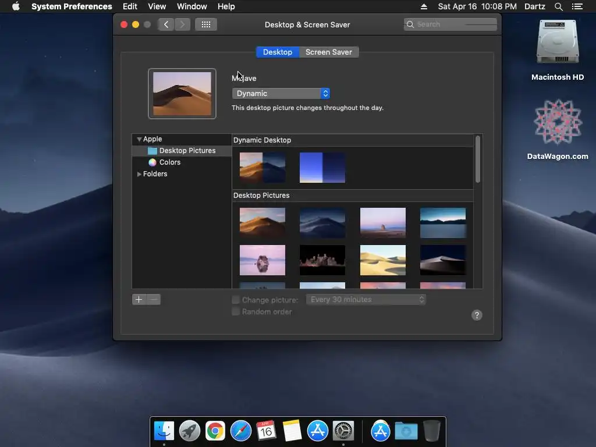Open the Apple menu logo
596x447 pixels.
tap(16, 6)
